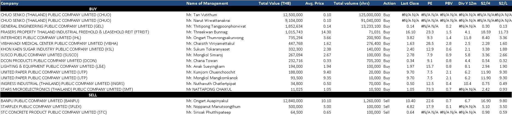Click Mr. Noppanut Manutsongthum name

tap(213, 107)
